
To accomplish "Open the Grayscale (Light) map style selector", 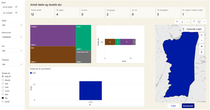I will [193, 29].
